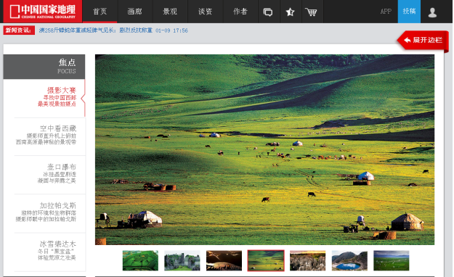The image size is (454, 277).
Task: Open the comments chat bubble icon
Action: pyautogui.click(x=268, y=12)
